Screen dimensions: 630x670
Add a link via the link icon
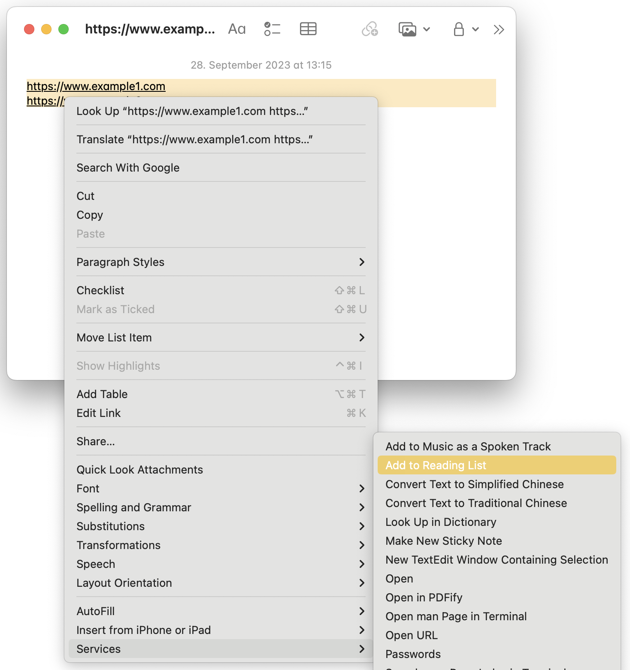point(369,29)
